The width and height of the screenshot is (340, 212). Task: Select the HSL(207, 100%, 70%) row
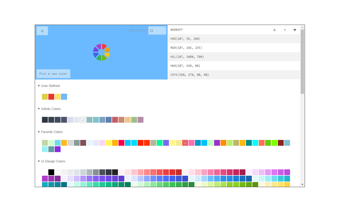[x=234, y=57]
